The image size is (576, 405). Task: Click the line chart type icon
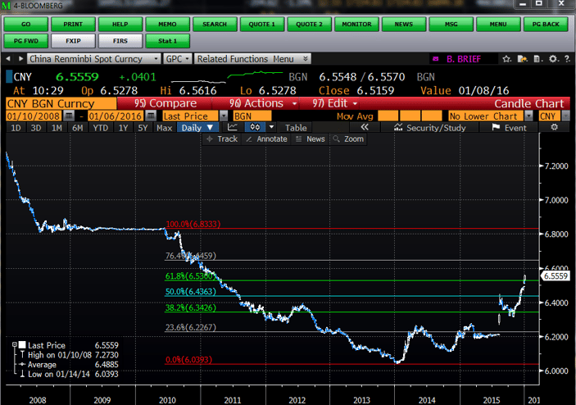tap(234, 128)
